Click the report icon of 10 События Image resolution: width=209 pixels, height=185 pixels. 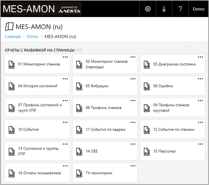click(12, 130)
